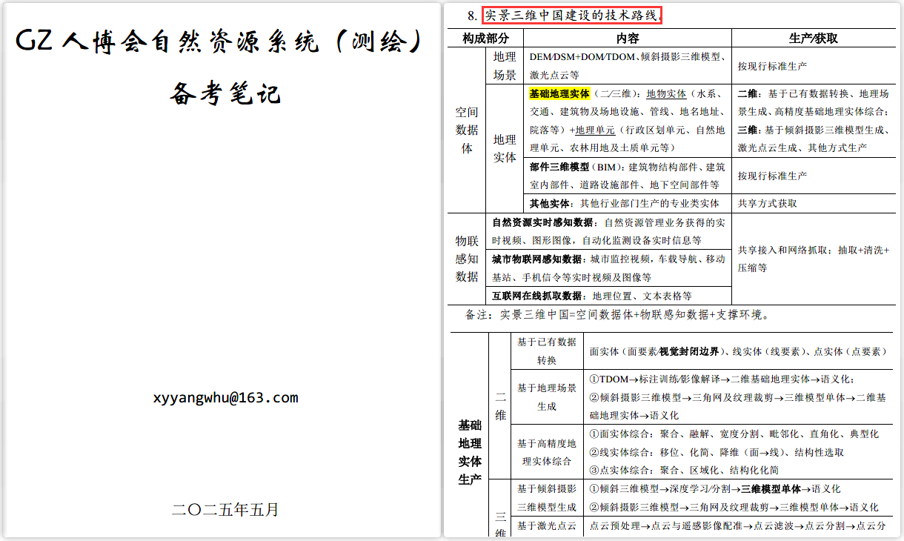This screenshot has height=541, width=904.
Task: Click "三维：基于倾斜摄影三维模型生成" in 生产/获取 column
Action: 812,130
